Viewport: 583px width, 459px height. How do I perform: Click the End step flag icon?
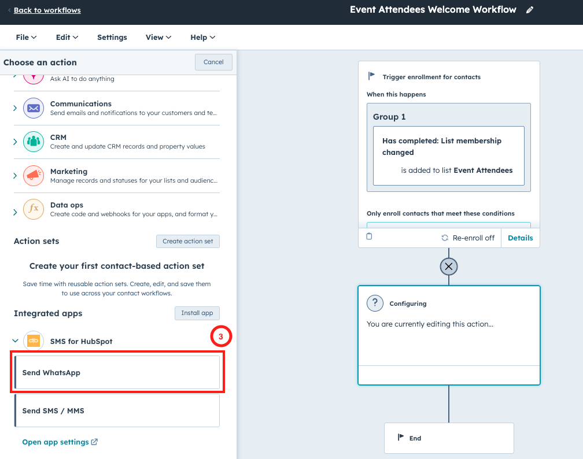click(x=400, y=437)
